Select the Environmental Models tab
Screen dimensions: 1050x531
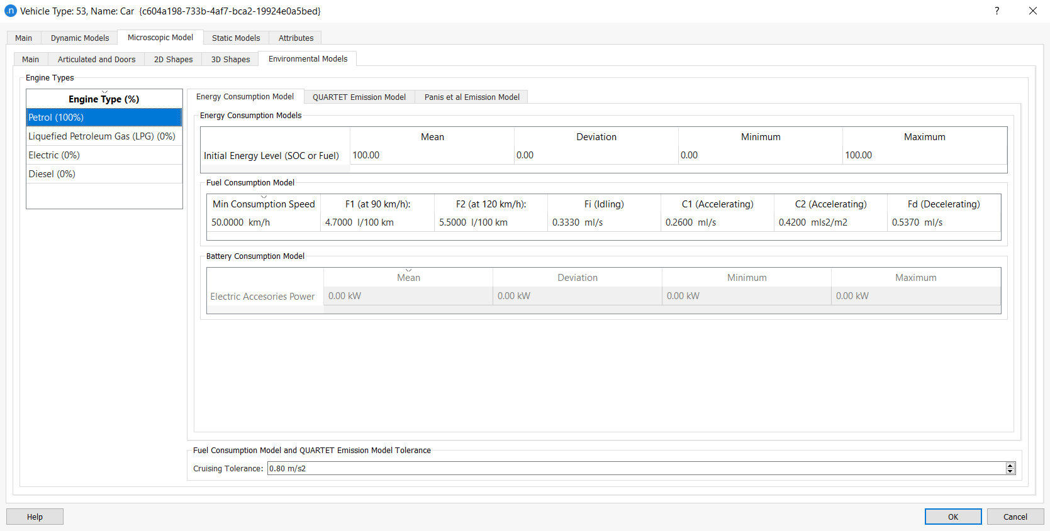coord(308,58)
